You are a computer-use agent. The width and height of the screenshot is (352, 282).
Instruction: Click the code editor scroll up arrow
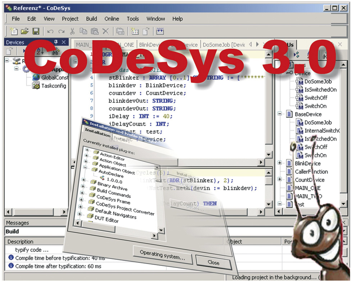(269, 54)
